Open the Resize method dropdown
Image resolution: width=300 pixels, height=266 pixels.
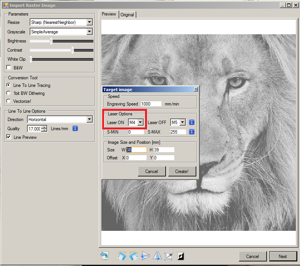pyautogui.click(x=89, y=22)
